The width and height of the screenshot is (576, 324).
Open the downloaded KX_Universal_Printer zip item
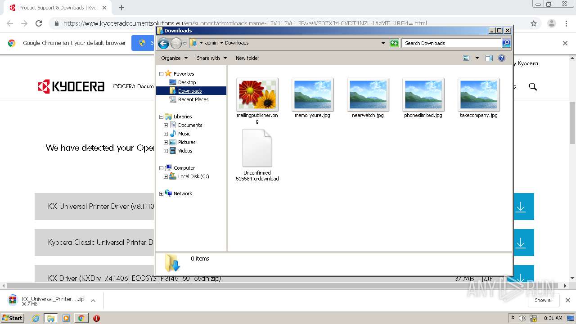click(x=47, y=301)
